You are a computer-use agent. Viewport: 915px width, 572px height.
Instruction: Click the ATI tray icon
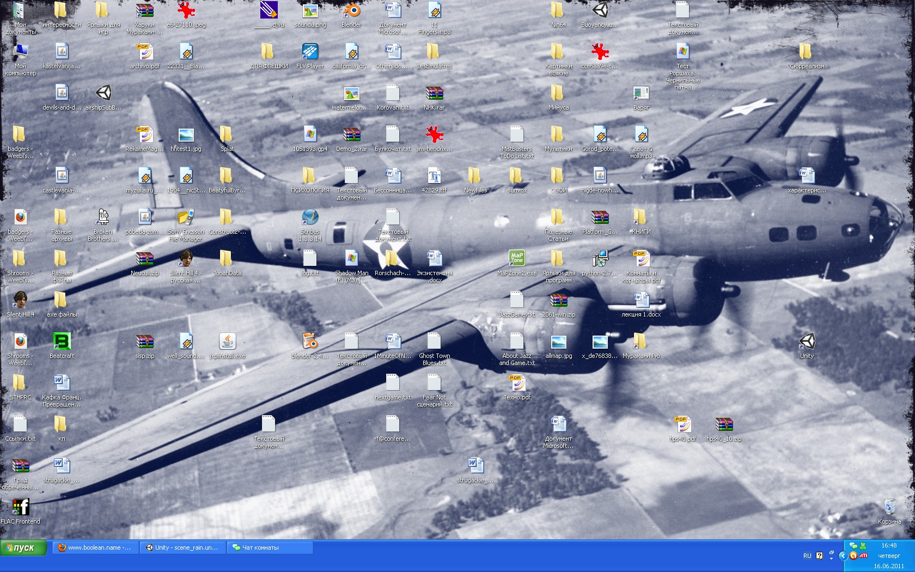pos(863,556)
